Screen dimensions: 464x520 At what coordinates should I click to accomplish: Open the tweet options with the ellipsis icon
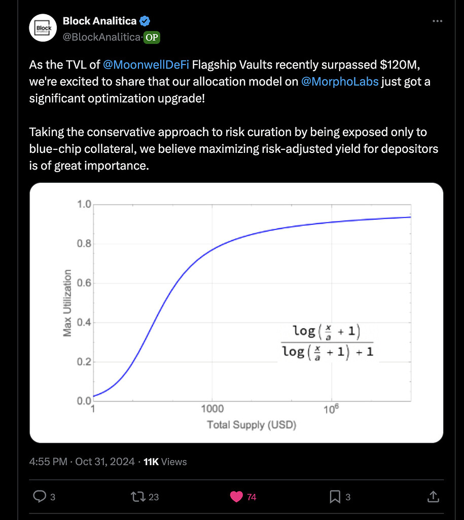click(x=437, y=21)
